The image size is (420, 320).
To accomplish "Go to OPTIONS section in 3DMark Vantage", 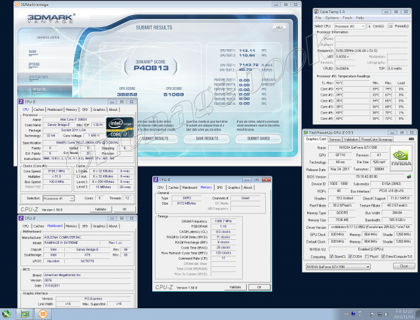I will point(34,64).
